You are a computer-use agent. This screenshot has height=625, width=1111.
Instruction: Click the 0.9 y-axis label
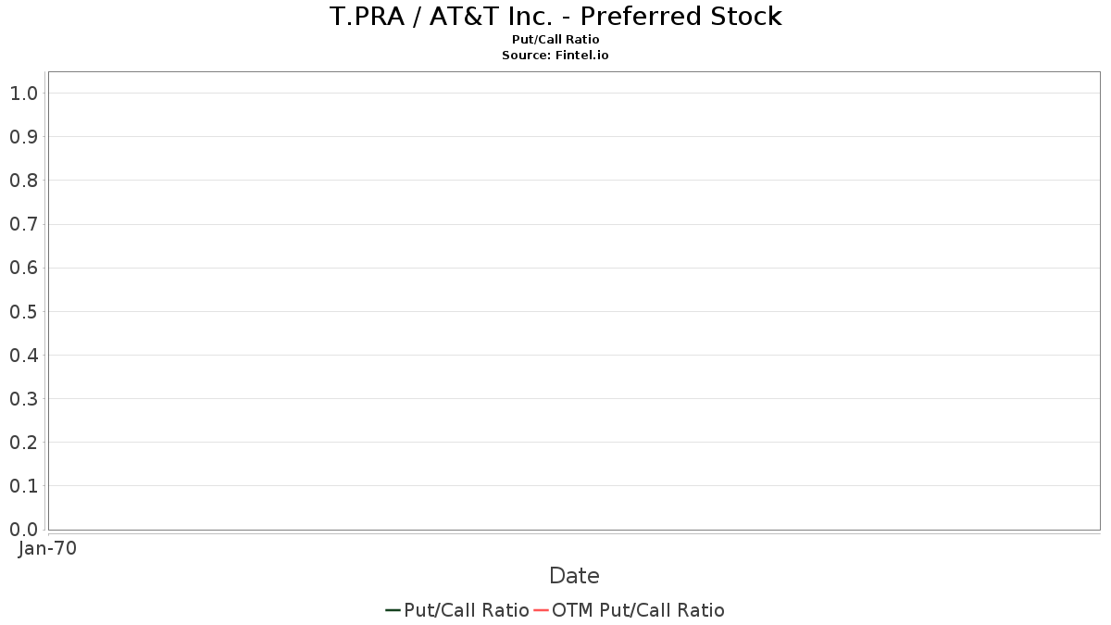24,137
